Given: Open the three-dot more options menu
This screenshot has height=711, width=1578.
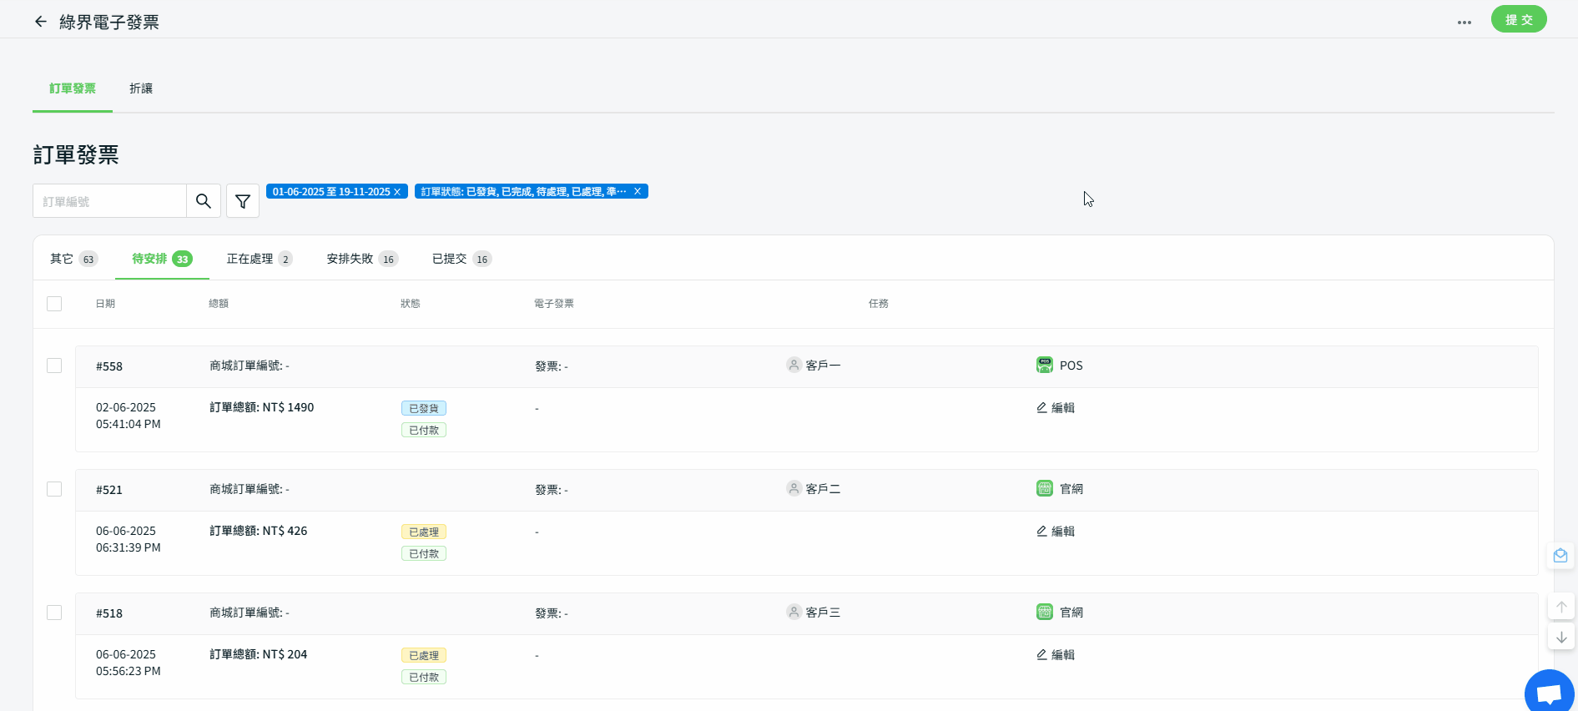Looking at the screenshot, I should tap(1464, 23).
